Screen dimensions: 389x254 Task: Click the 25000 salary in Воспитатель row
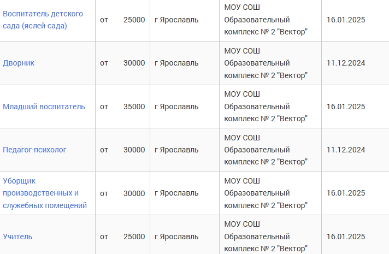[x=134, y=20]
